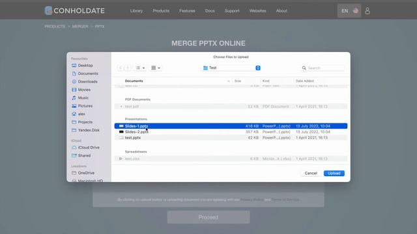Open the Library menu
The height and width of the screenshot is (234, 417).
pos(136,11)
